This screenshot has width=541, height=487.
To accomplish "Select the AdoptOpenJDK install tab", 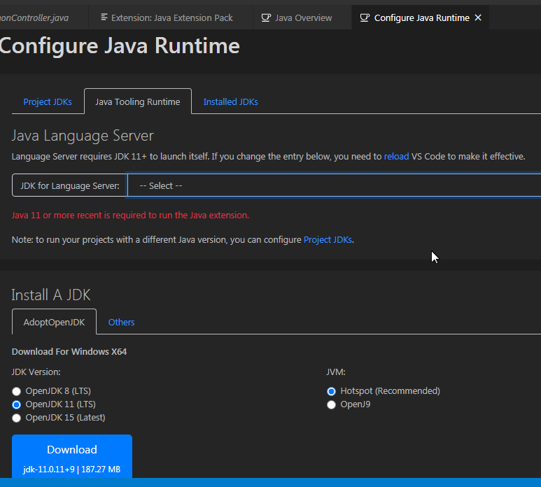I will pos(54,322).
